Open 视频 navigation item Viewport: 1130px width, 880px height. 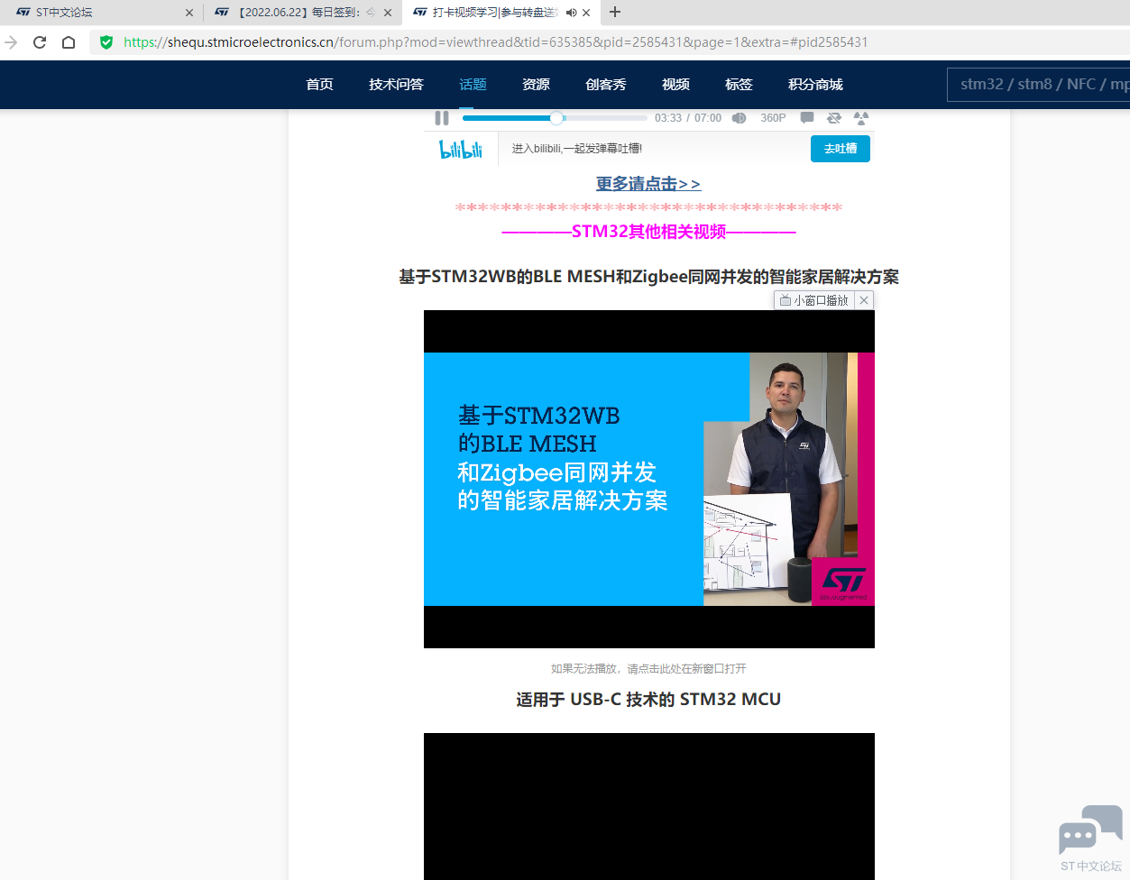[676, 84]
